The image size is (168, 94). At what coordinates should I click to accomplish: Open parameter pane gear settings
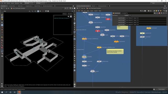pyautogui.click(x=155, y=13)
